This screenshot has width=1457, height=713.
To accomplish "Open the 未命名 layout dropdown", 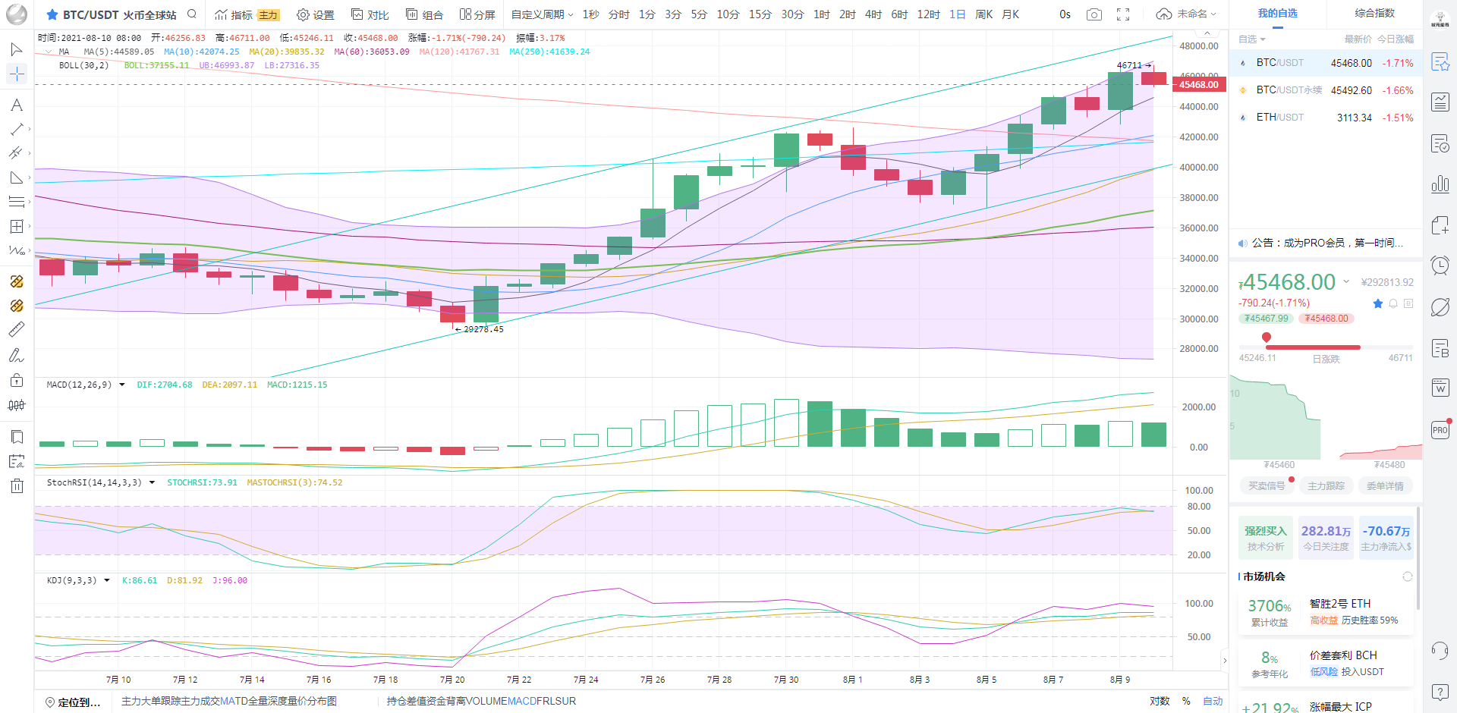I will click(x=1186, y=14).
